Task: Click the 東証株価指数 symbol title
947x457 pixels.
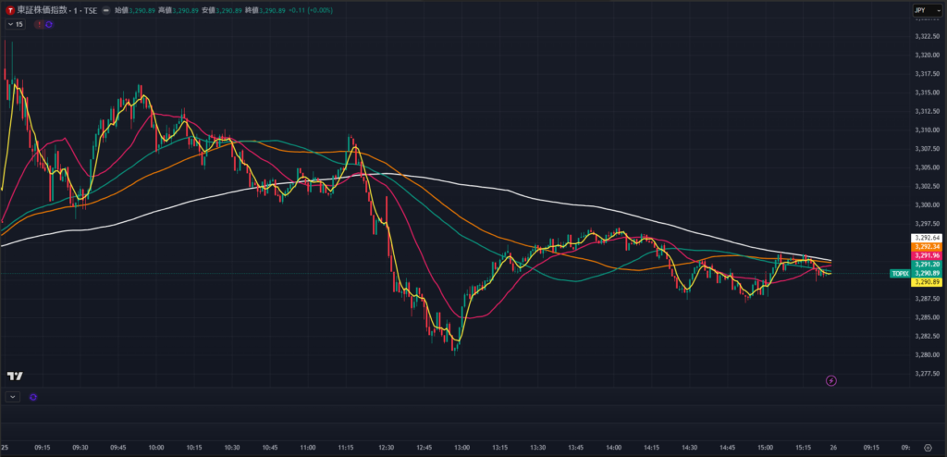Action: [48, 9]
